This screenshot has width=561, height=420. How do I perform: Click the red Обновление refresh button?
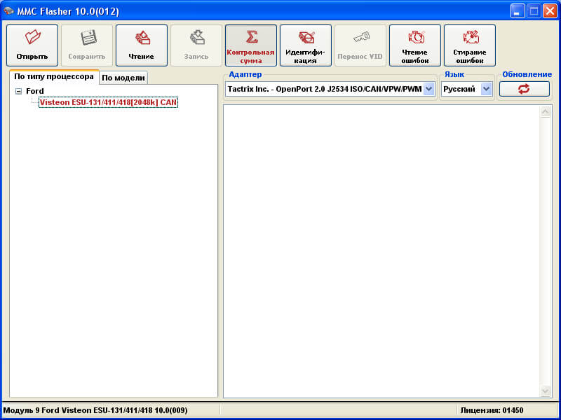point(524,89)
